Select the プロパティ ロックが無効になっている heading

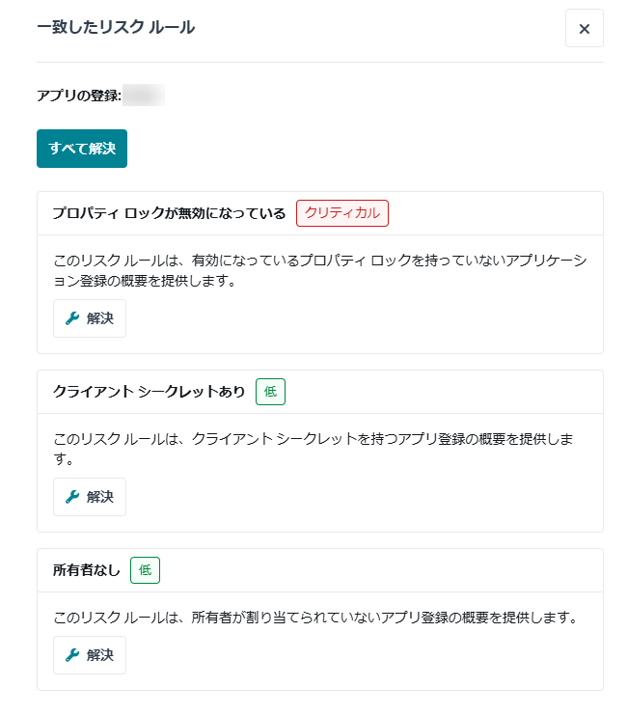coord(169,213)
